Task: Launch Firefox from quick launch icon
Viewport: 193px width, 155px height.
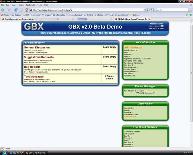Action: [x=21, y=153]
